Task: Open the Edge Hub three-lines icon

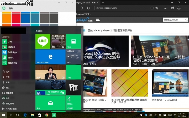Action: tap(166, 8)
